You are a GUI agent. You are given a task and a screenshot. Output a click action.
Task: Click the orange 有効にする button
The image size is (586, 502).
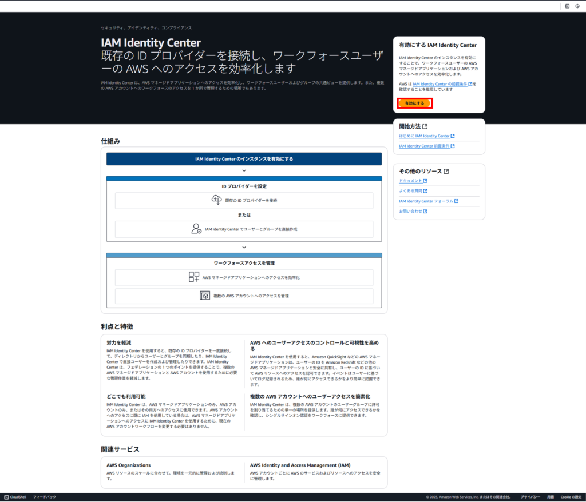(414, 103)
